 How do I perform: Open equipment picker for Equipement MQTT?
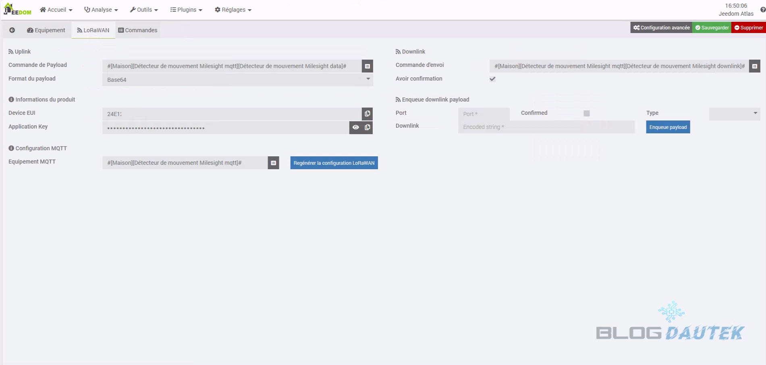[273, 163]
